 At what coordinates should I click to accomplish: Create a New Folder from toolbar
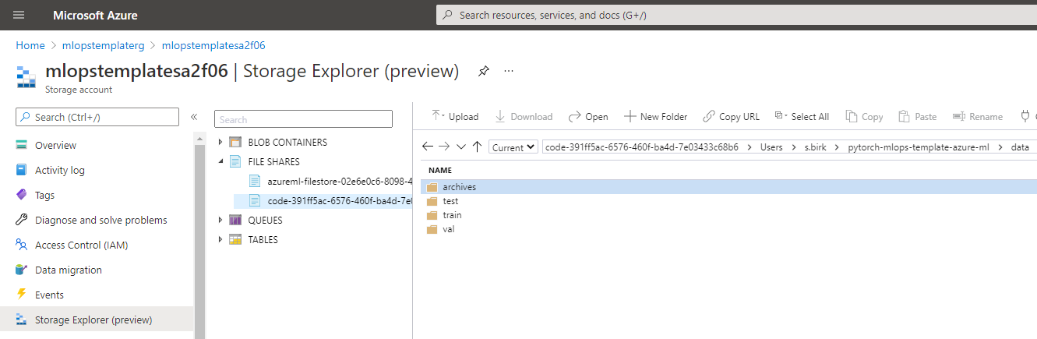655,116
